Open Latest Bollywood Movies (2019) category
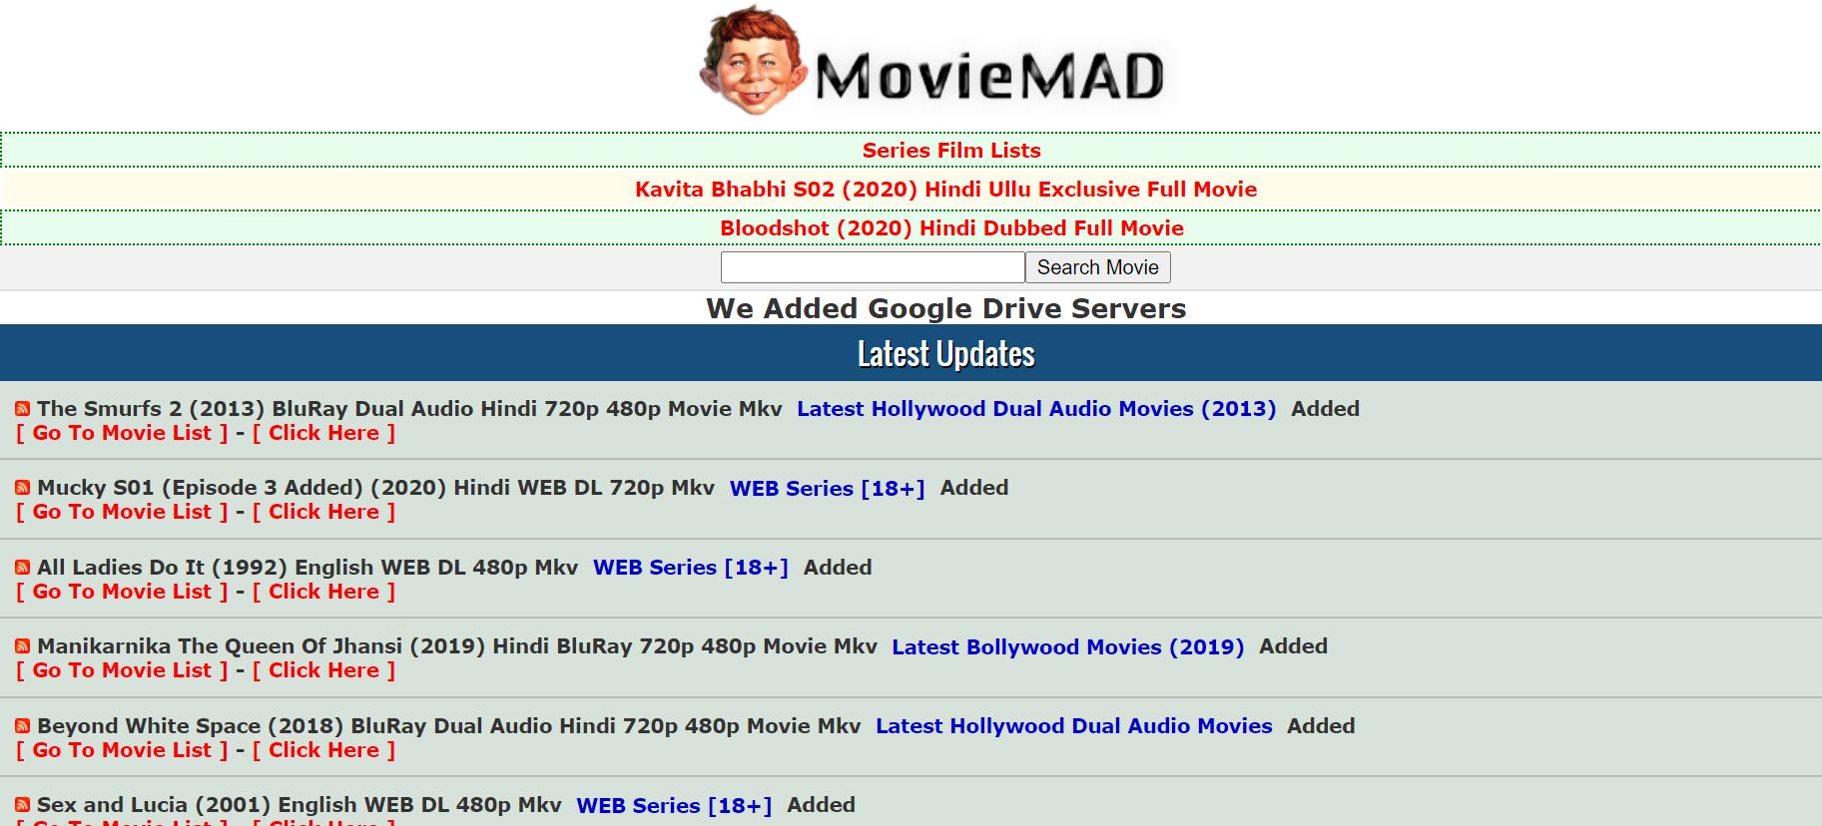This screenshot has width=1822, height=826. click(1067, 646)
